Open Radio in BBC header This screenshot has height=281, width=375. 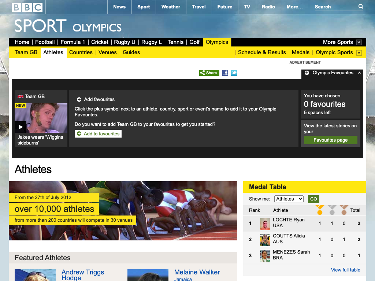coord(268,7)
